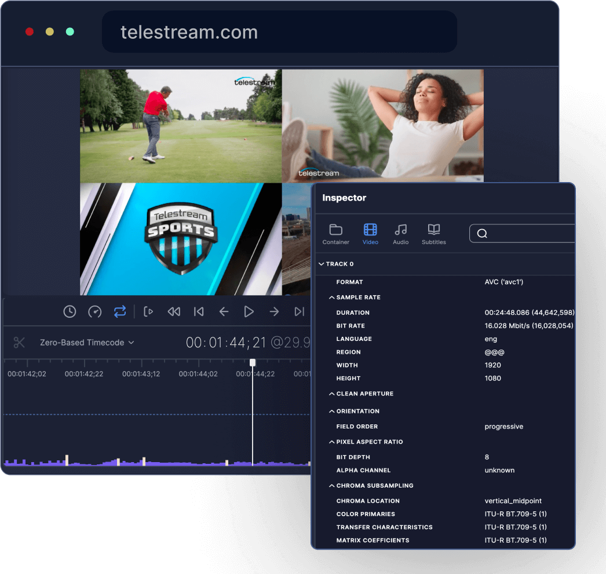The height and width of the screenshot is (574, 606).
Task: Click the 00:01:42;02 timeline label
Action: click(x=27, y=374)
